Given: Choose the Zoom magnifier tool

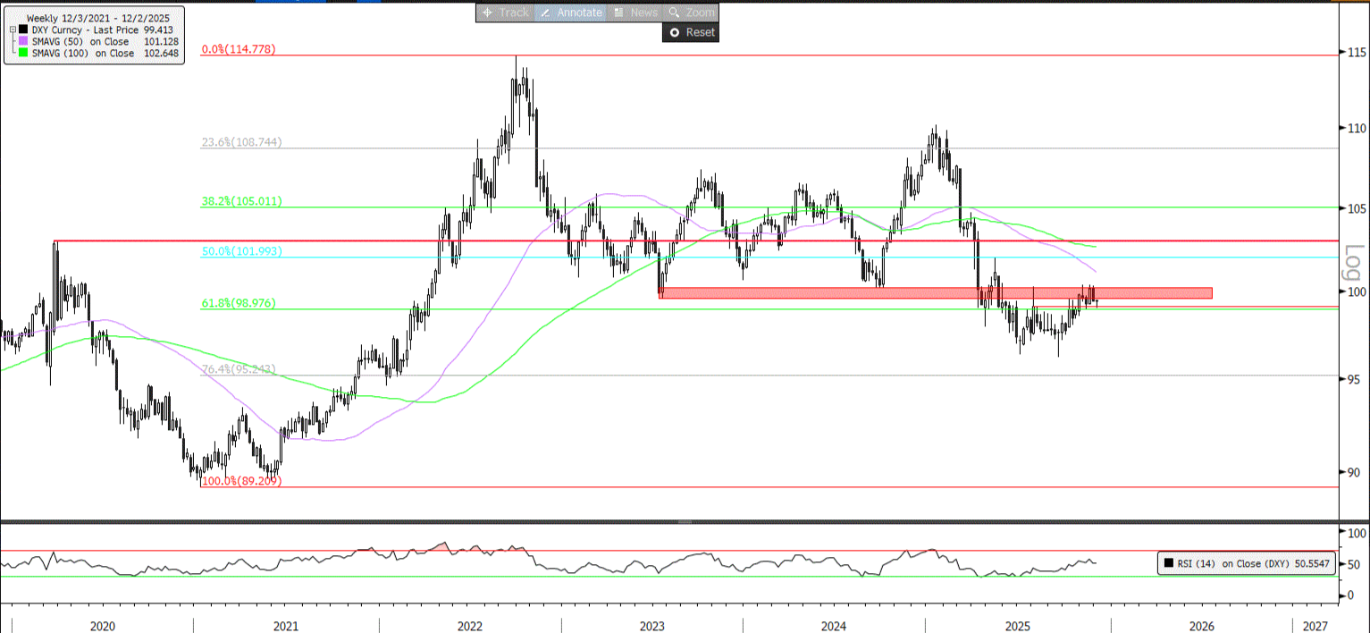Looking at the screenshot, I should (692, 13).
